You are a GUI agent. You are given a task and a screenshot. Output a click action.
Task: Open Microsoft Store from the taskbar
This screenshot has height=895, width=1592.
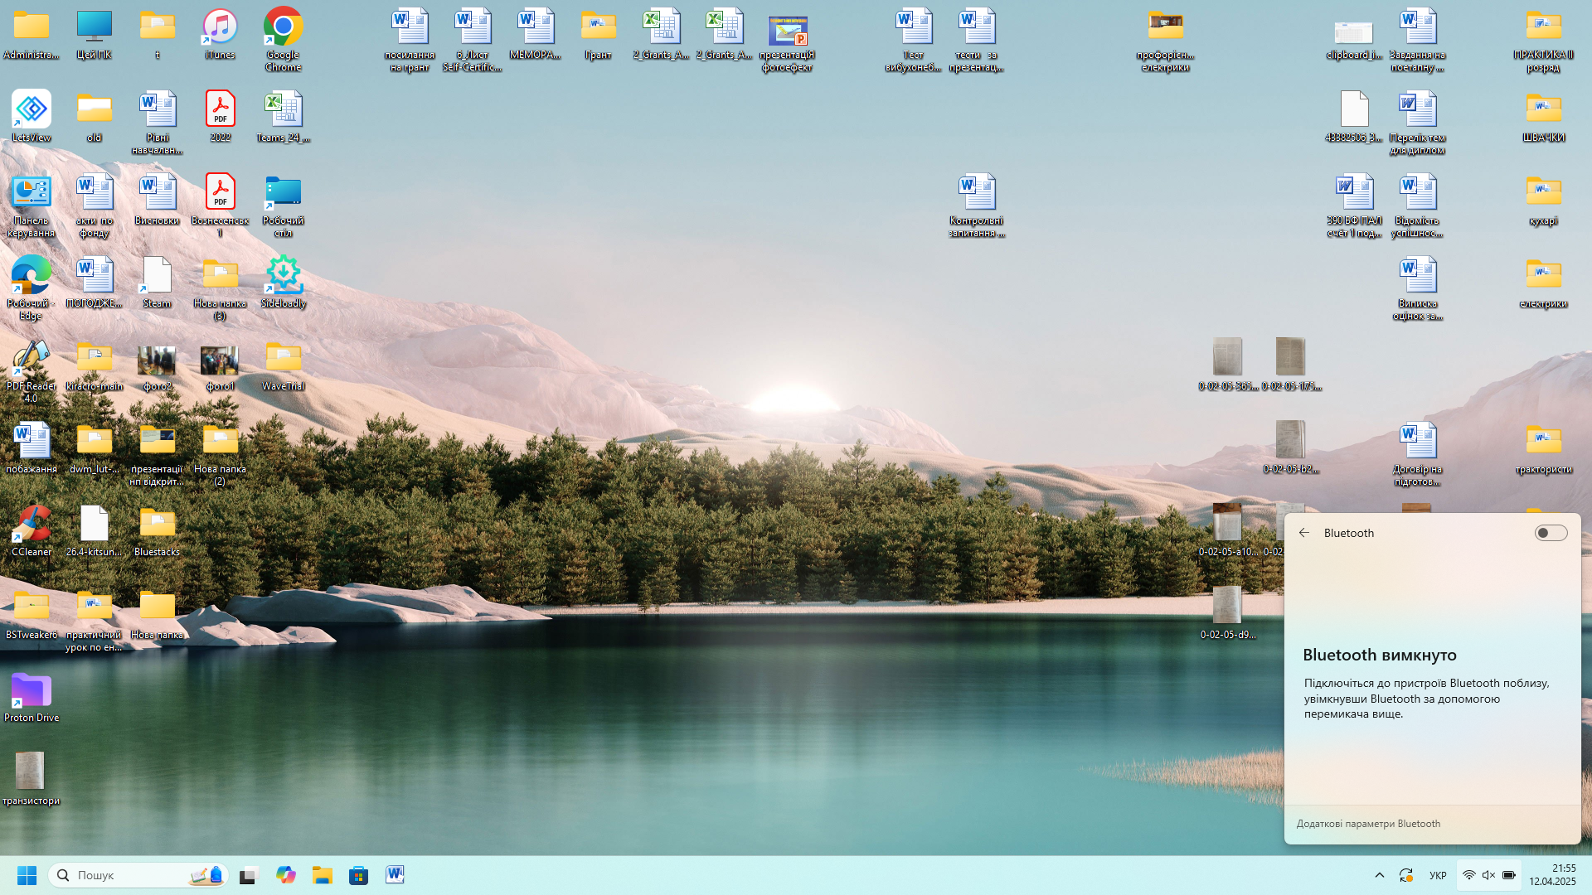358,875
